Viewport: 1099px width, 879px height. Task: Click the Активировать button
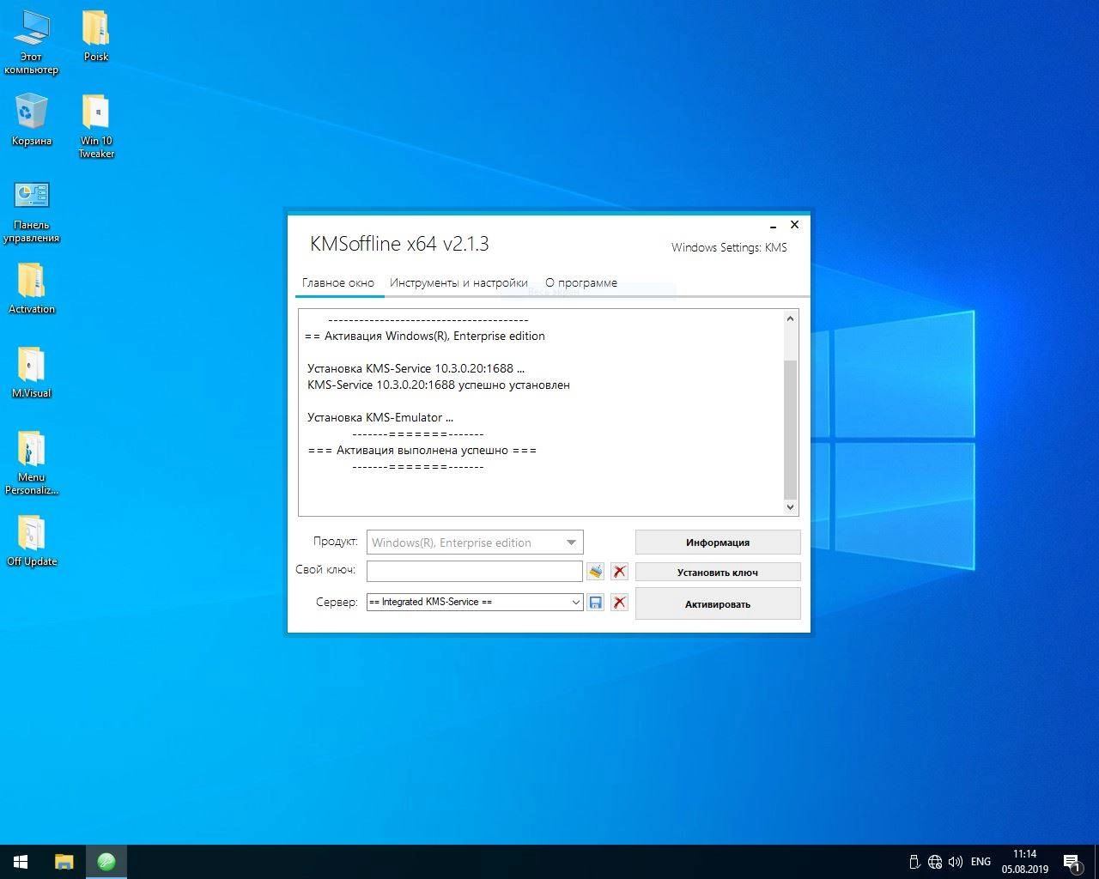coord(718,603)
